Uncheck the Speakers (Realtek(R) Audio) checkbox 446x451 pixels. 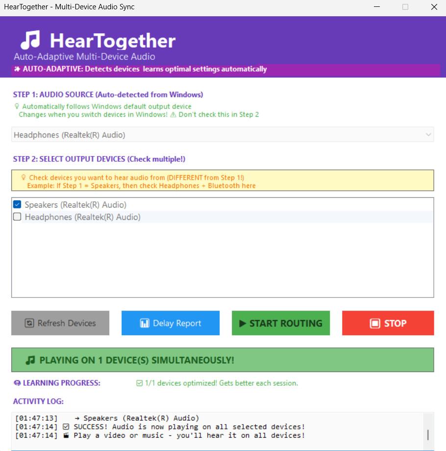(x=17, y=204)
